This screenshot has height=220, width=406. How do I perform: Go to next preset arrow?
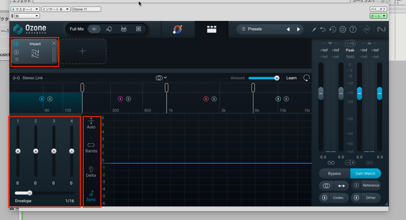pos(298,29)
